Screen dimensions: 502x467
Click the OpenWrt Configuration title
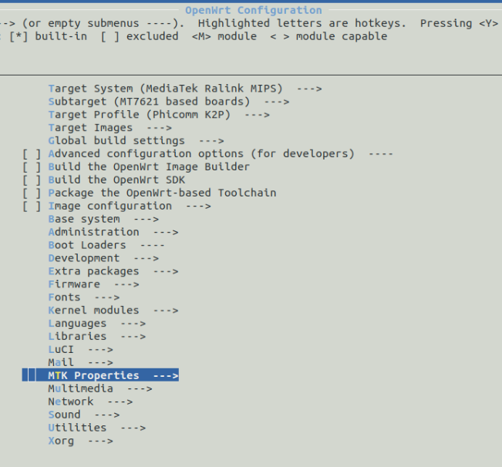(254, 11)
